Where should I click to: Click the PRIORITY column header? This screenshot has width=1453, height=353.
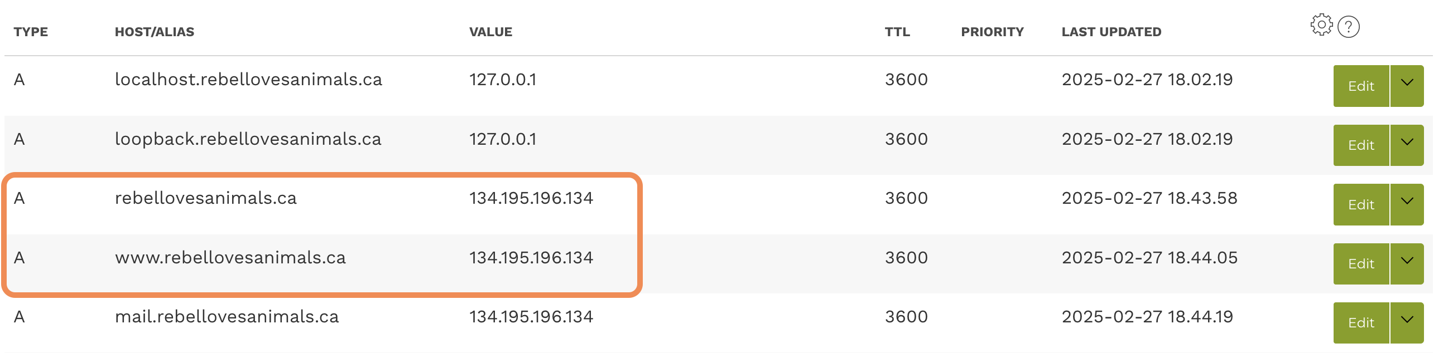coord(992,32)
